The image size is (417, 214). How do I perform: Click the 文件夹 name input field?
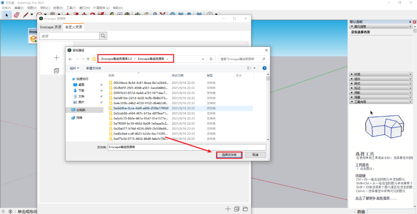[186, 147]
